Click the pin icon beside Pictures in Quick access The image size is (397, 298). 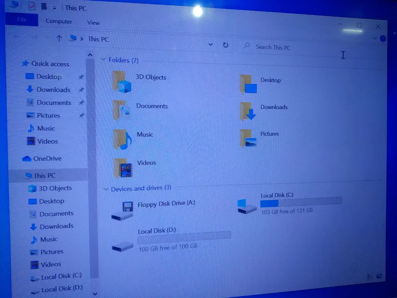coord(82,115)
